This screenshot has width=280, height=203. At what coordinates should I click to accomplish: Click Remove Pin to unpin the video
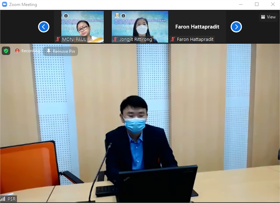click(60, 51)
